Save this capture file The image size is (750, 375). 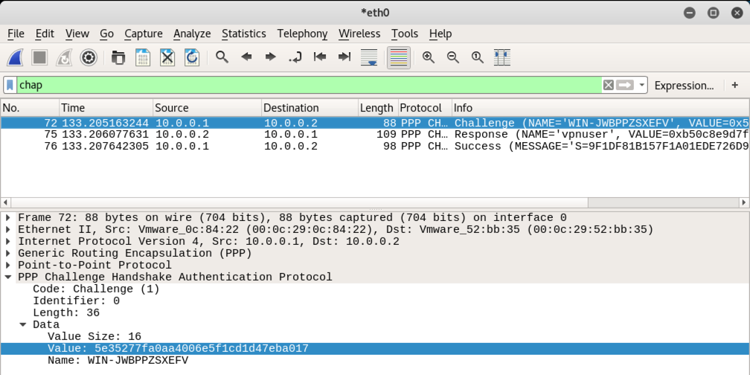pos(143,57)
